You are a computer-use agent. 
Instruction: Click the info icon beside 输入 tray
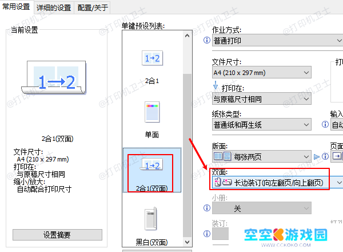[325, 124]
